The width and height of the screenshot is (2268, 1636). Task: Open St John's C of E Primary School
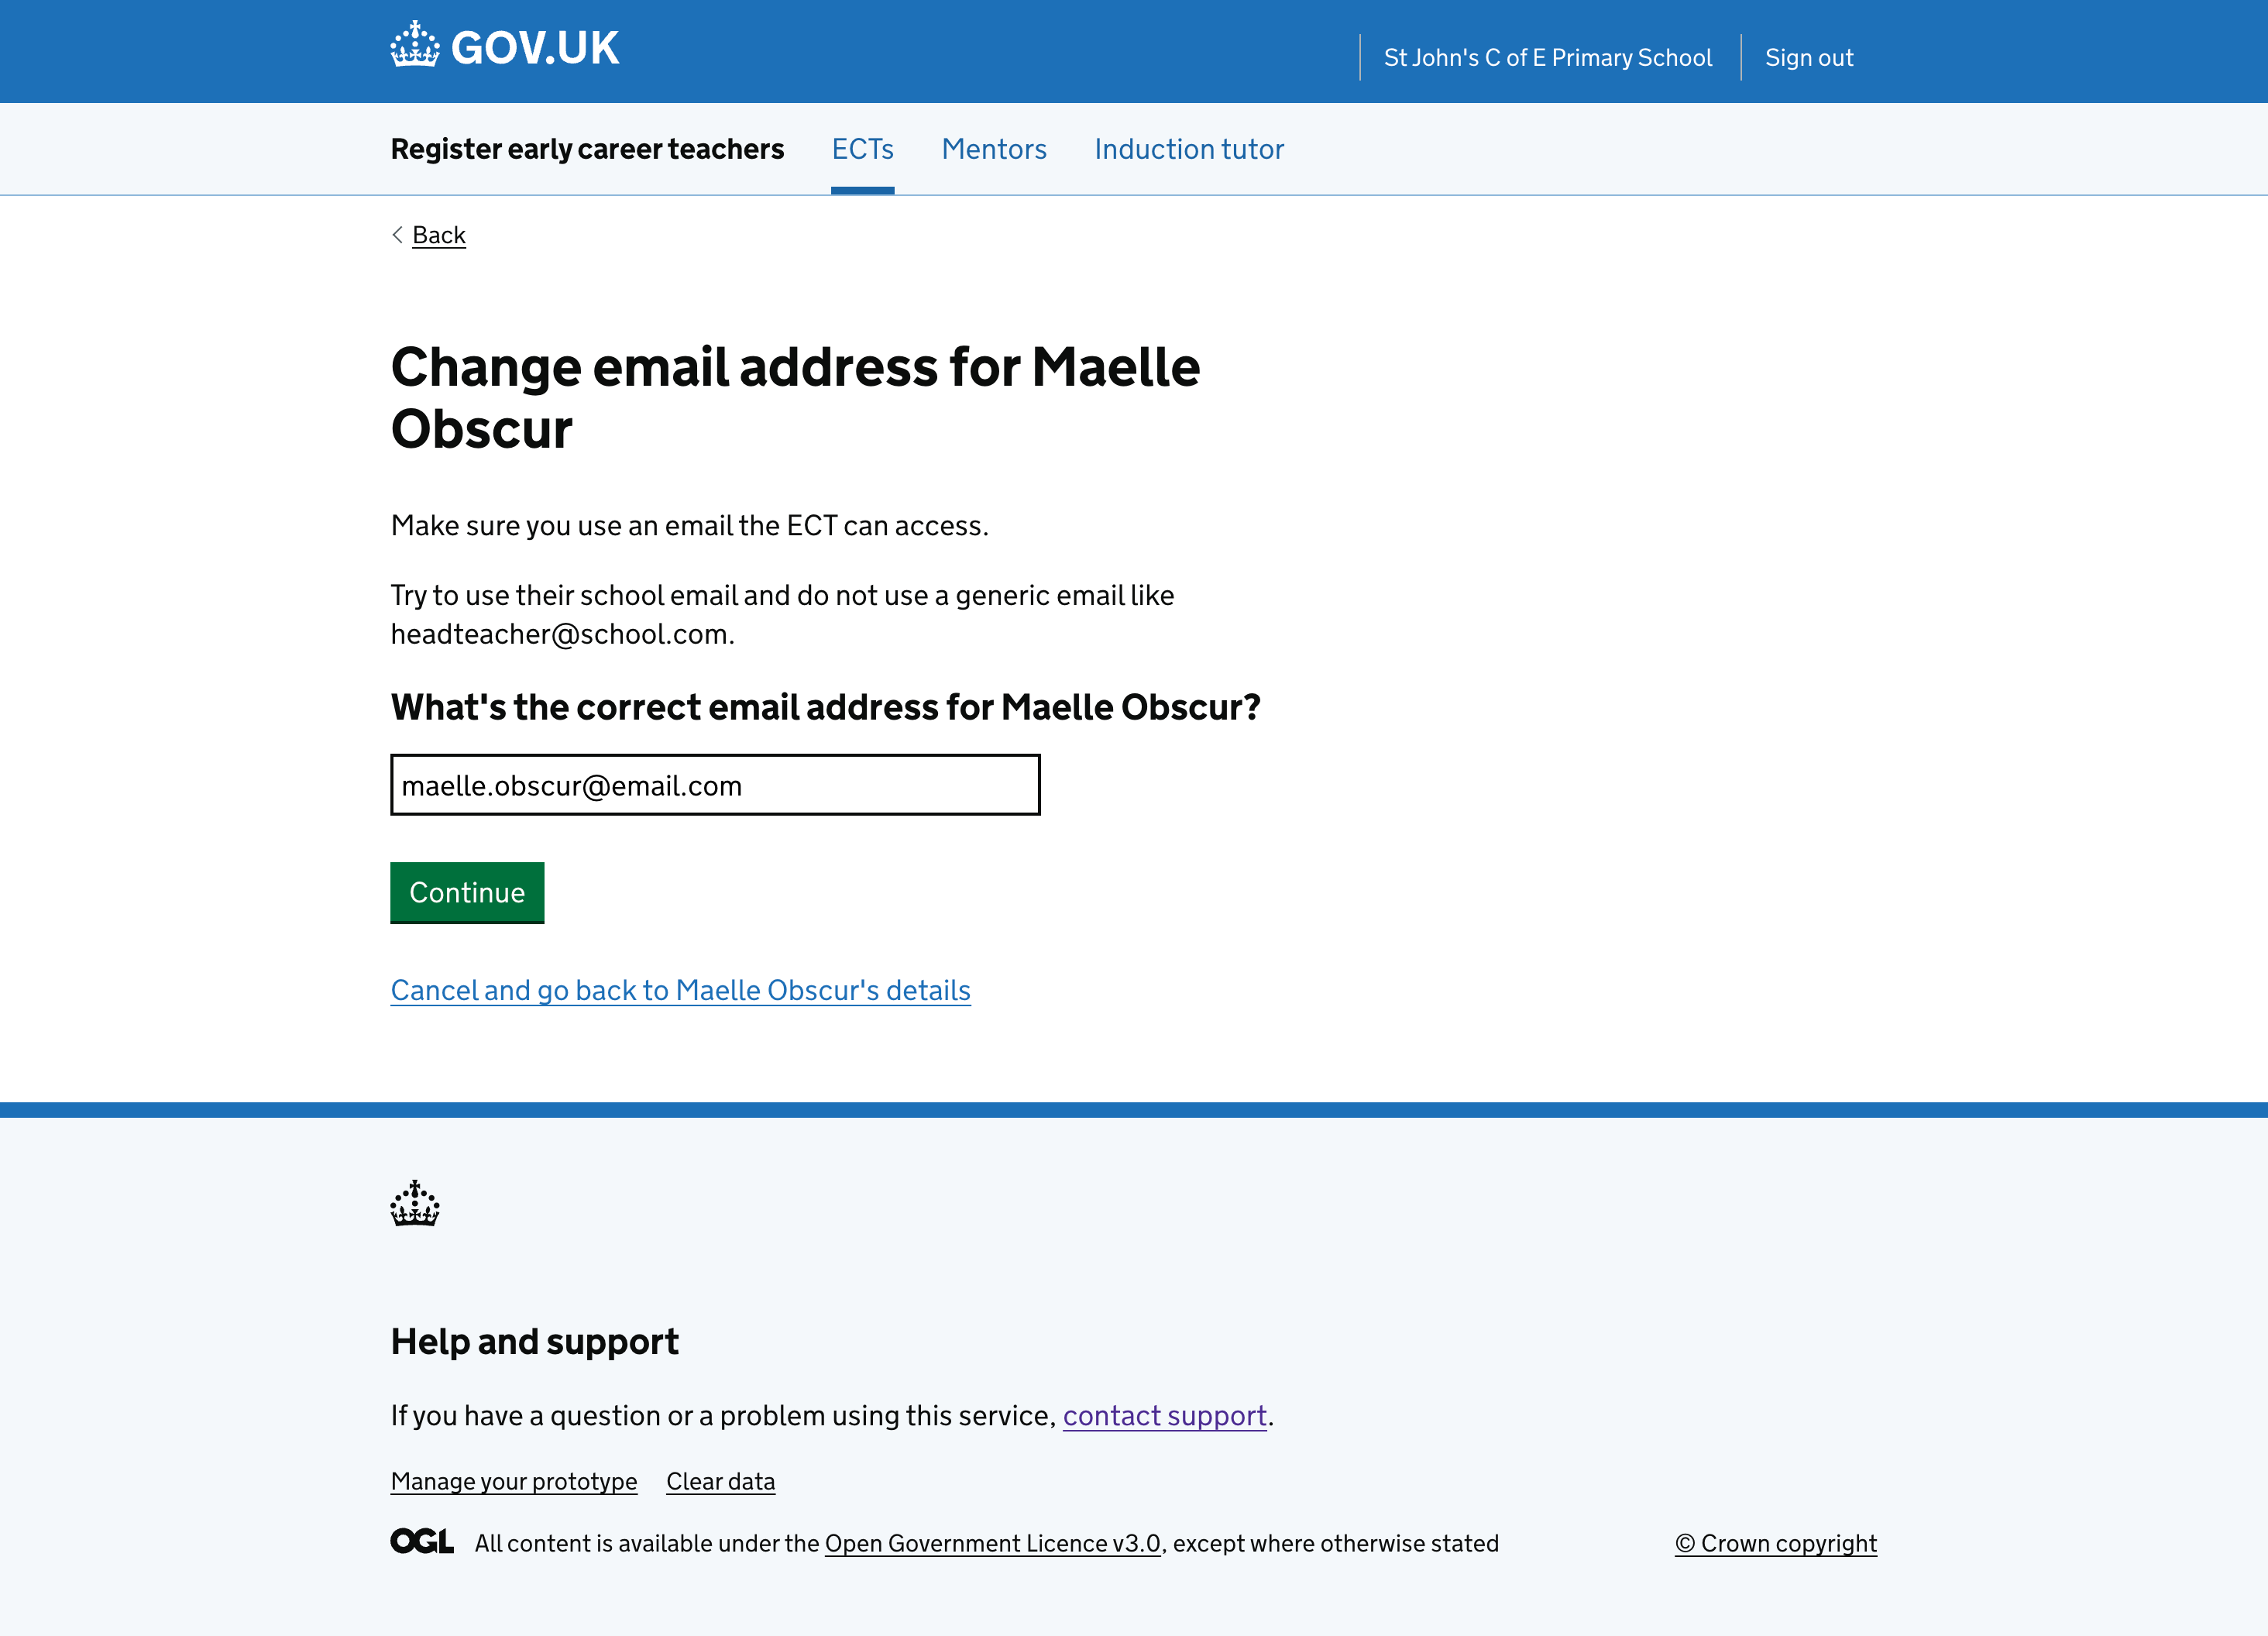coord(1548,57)
